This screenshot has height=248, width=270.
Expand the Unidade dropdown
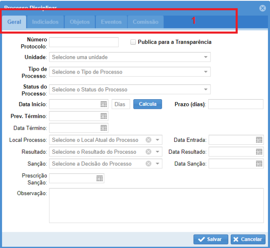(206, 57)
